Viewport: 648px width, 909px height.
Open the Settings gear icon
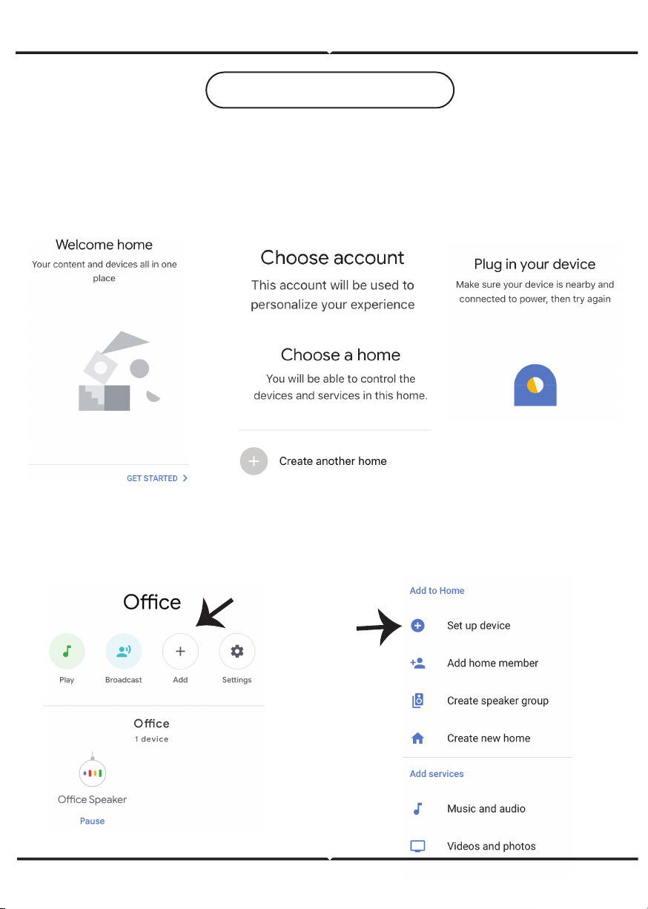point(237,652)
